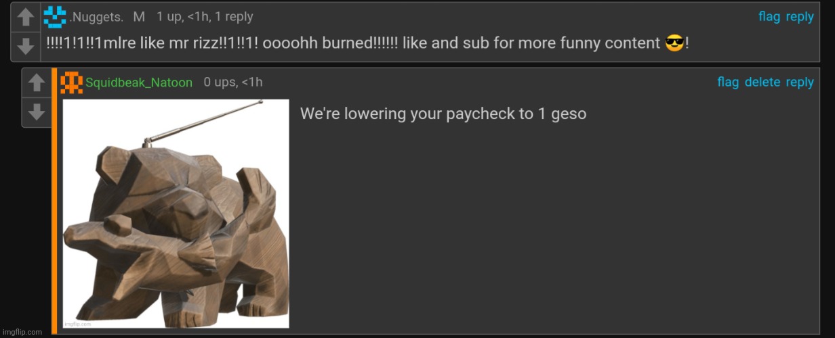
Task: Upvote the Squidbeak_Natoon reply
Action: (x=36, y=84)
